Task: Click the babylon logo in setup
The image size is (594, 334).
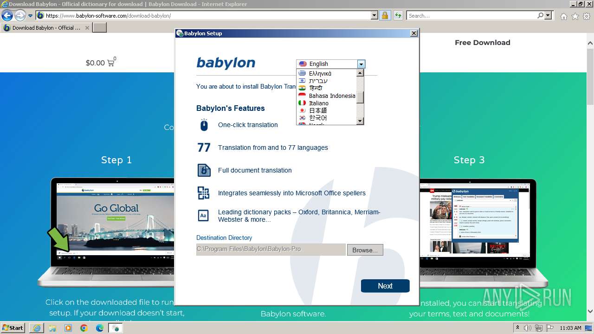Action: pyautogui.click(x=226, y=63)
